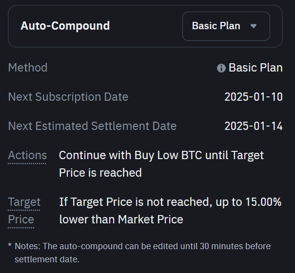
Task: Click the Auto-Compound heading
Action: tap(65, 26)
